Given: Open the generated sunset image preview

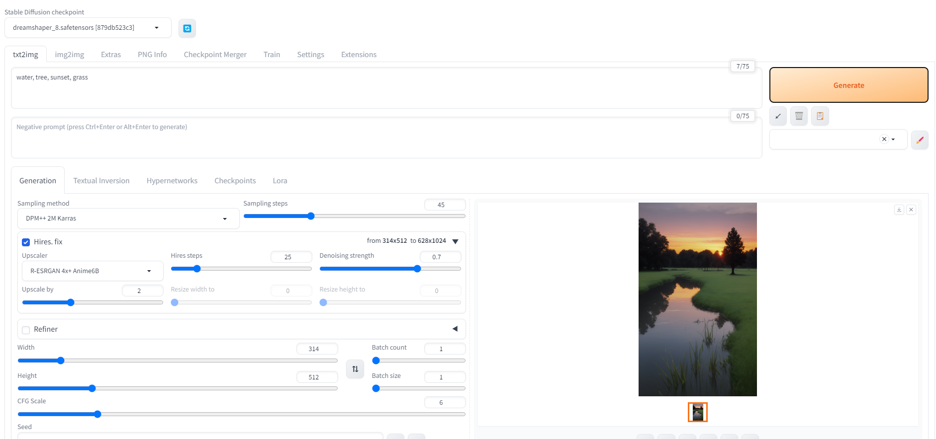Looking at the screenshot, I should [698, 299].
